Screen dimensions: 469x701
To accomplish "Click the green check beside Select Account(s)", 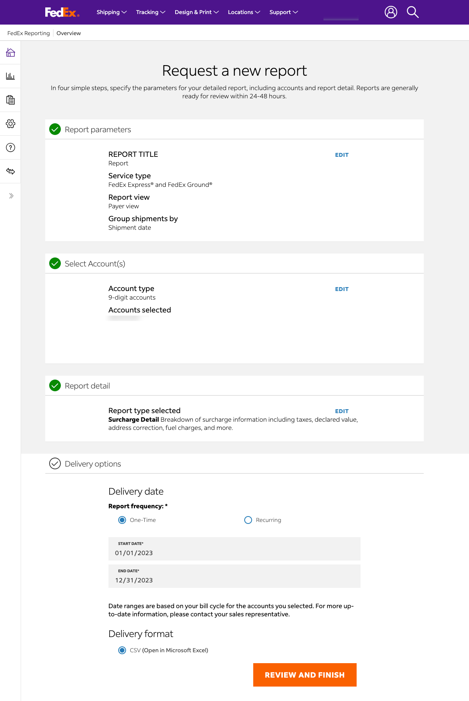I will click(55, 263).
